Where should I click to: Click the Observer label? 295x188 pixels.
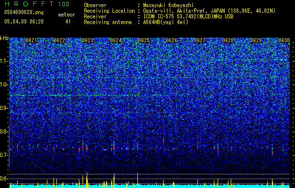(95, 5)
